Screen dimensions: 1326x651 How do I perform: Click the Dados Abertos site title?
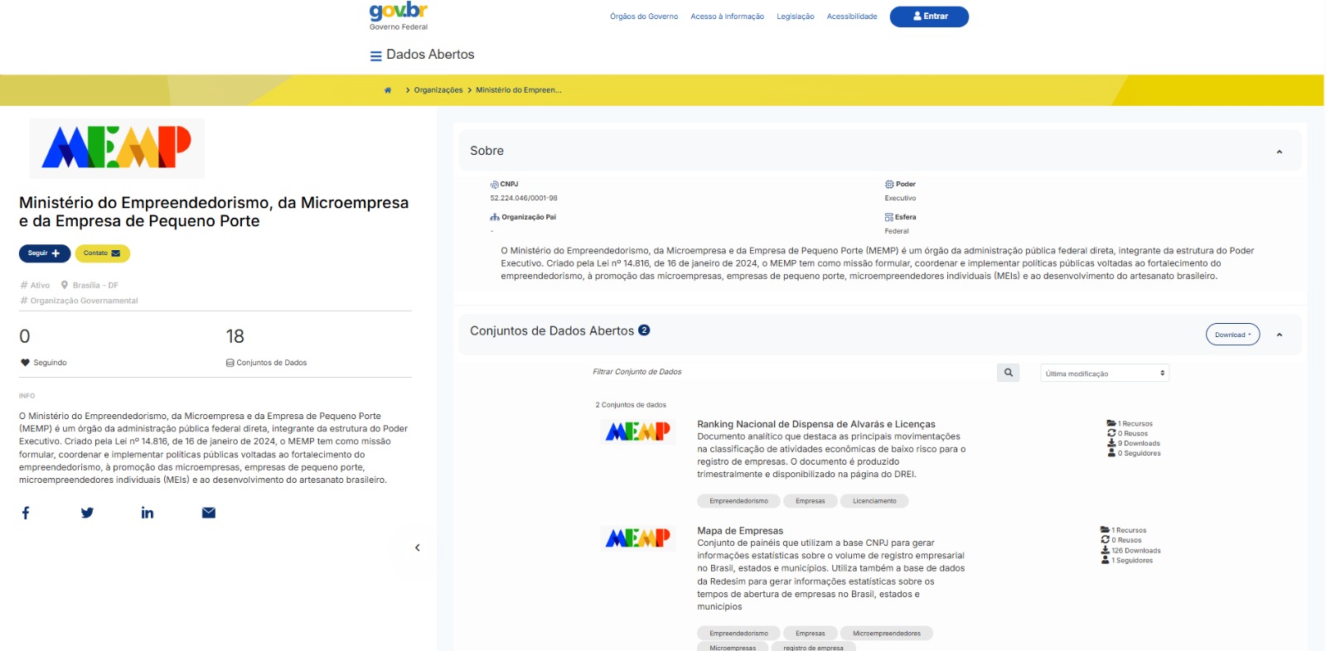(430, 55)
